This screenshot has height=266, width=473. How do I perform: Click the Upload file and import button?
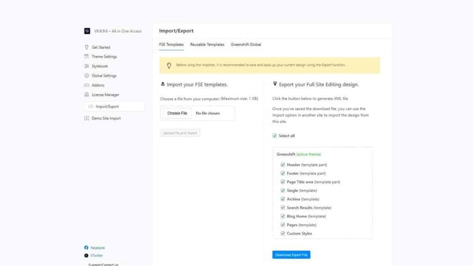click(180, 133)
